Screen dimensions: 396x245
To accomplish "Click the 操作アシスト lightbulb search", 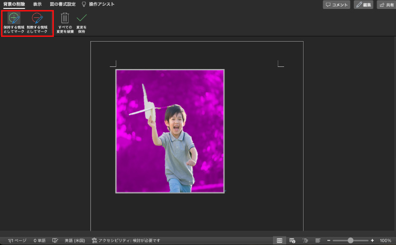I will 98,4.
